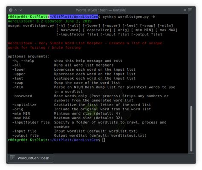The height and width of the screenshot is (170, 202).
Task: Click the terminal cursor at the prompt
Action: click(104, 140)
